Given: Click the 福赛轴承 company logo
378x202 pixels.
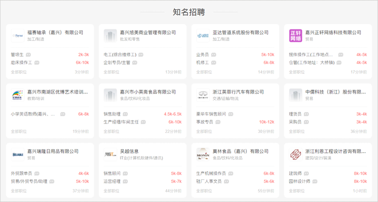Looking at the screenshot, I should pyautogui.click(x=18, y=36).
